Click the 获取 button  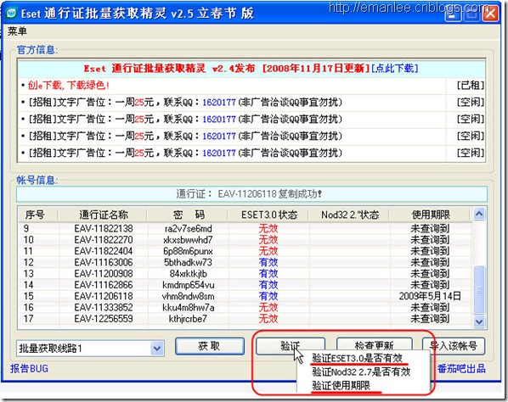click(x=210, y=346)
